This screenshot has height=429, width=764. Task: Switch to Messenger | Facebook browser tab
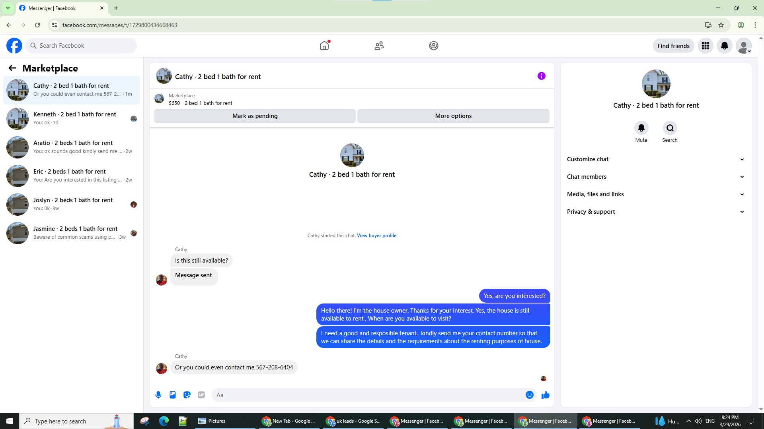click(x=62, y=8)
